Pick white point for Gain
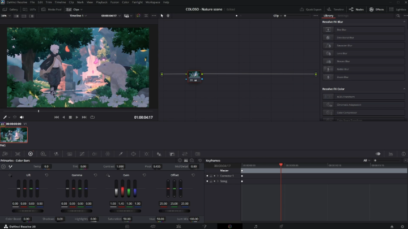 point(108,175)
